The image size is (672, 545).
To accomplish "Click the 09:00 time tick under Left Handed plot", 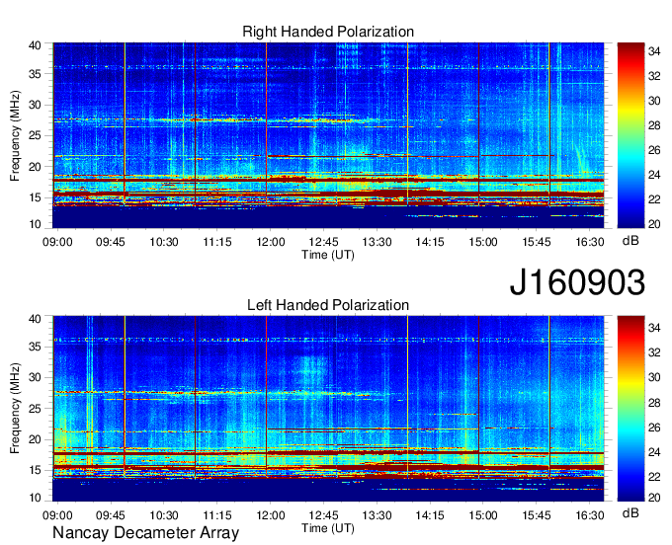I will point(57,515).
